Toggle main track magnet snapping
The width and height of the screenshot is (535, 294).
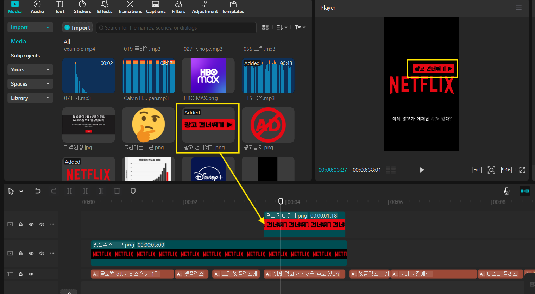525,191
